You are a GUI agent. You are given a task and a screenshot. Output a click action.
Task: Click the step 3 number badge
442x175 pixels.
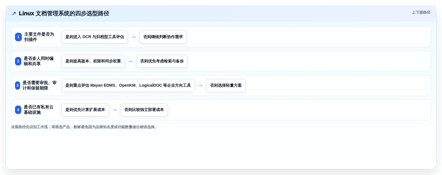tap(18, 86)
